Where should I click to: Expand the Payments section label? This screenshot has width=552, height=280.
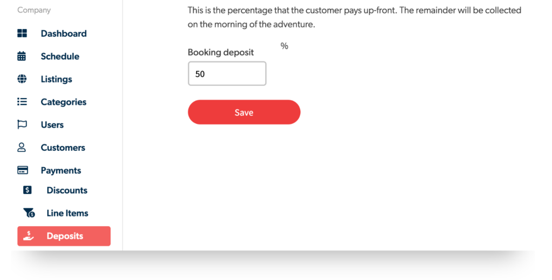click(61, 171)
